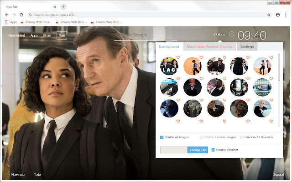Click the heart above the third top-row thumbnail
This screenshot has height=182, width=292.
(224, 58)
